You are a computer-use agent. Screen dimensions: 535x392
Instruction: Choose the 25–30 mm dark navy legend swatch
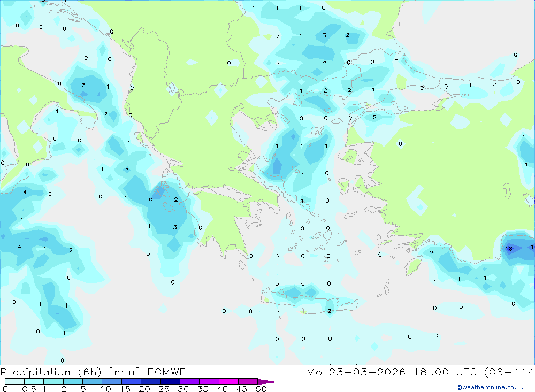click(x=170, y=381)
